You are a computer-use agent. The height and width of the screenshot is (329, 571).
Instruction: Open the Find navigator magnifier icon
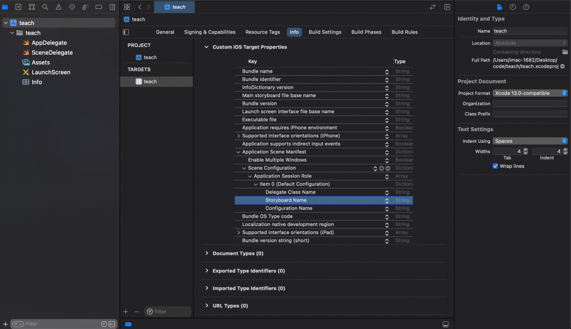tap(45, 7)
